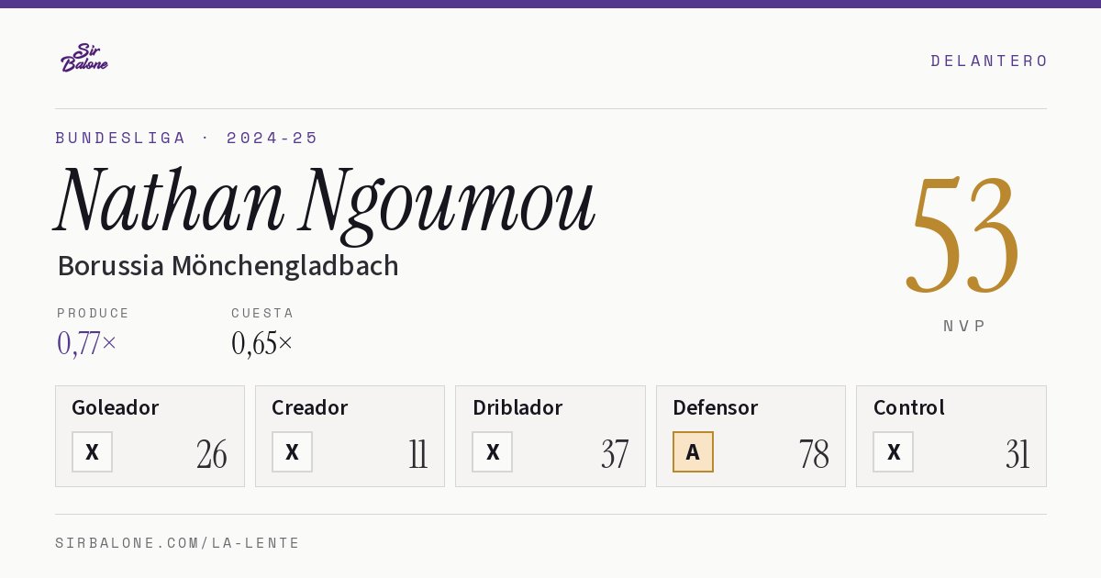Open the Defensor stat card
Screen dimensions: 1101x578
tap(751, 436)
